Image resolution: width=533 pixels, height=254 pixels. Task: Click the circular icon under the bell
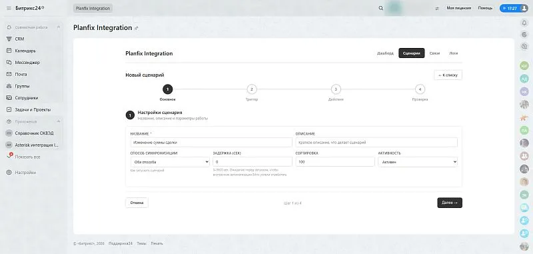click(524, 35)
